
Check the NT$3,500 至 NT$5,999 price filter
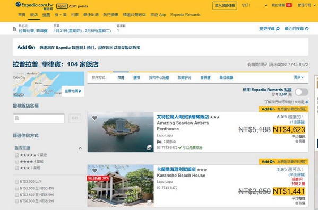17,195
